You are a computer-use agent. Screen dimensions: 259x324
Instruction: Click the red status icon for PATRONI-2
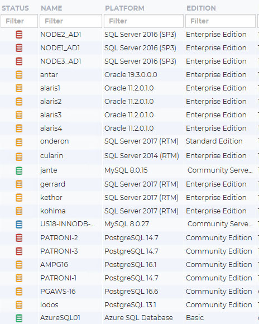[x=19, y=238]
